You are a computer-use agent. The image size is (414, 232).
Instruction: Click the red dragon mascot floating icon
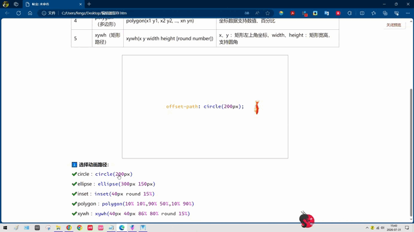[x=306, y=219]
